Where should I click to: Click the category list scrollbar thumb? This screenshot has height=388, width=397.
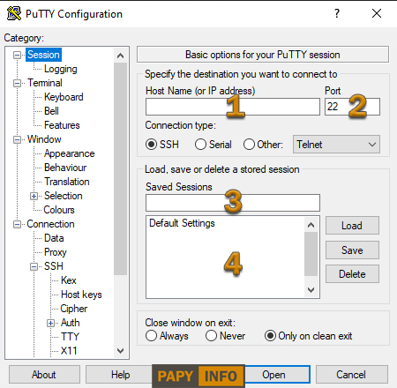[120, 168]
